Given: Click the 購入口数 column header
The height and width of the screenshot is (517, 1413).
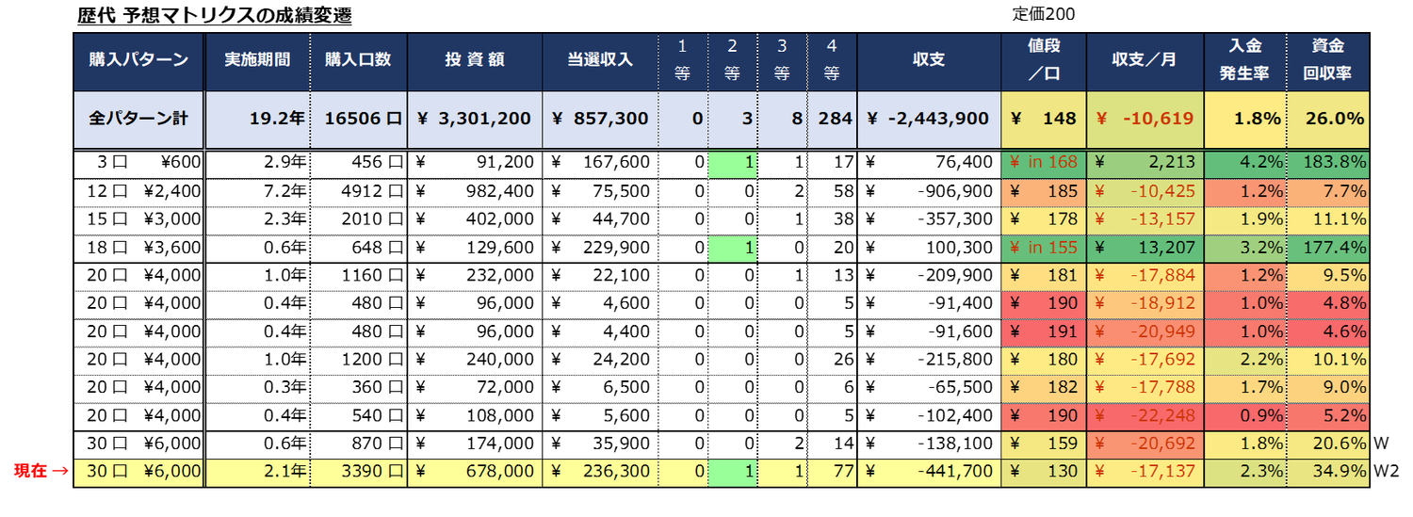Looking at the screenshot, I should pos(358,59).
